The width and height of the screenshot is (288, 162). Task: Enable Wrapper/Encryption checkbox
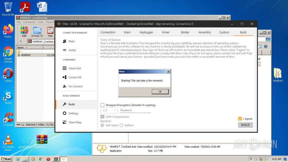coord(102,105)
